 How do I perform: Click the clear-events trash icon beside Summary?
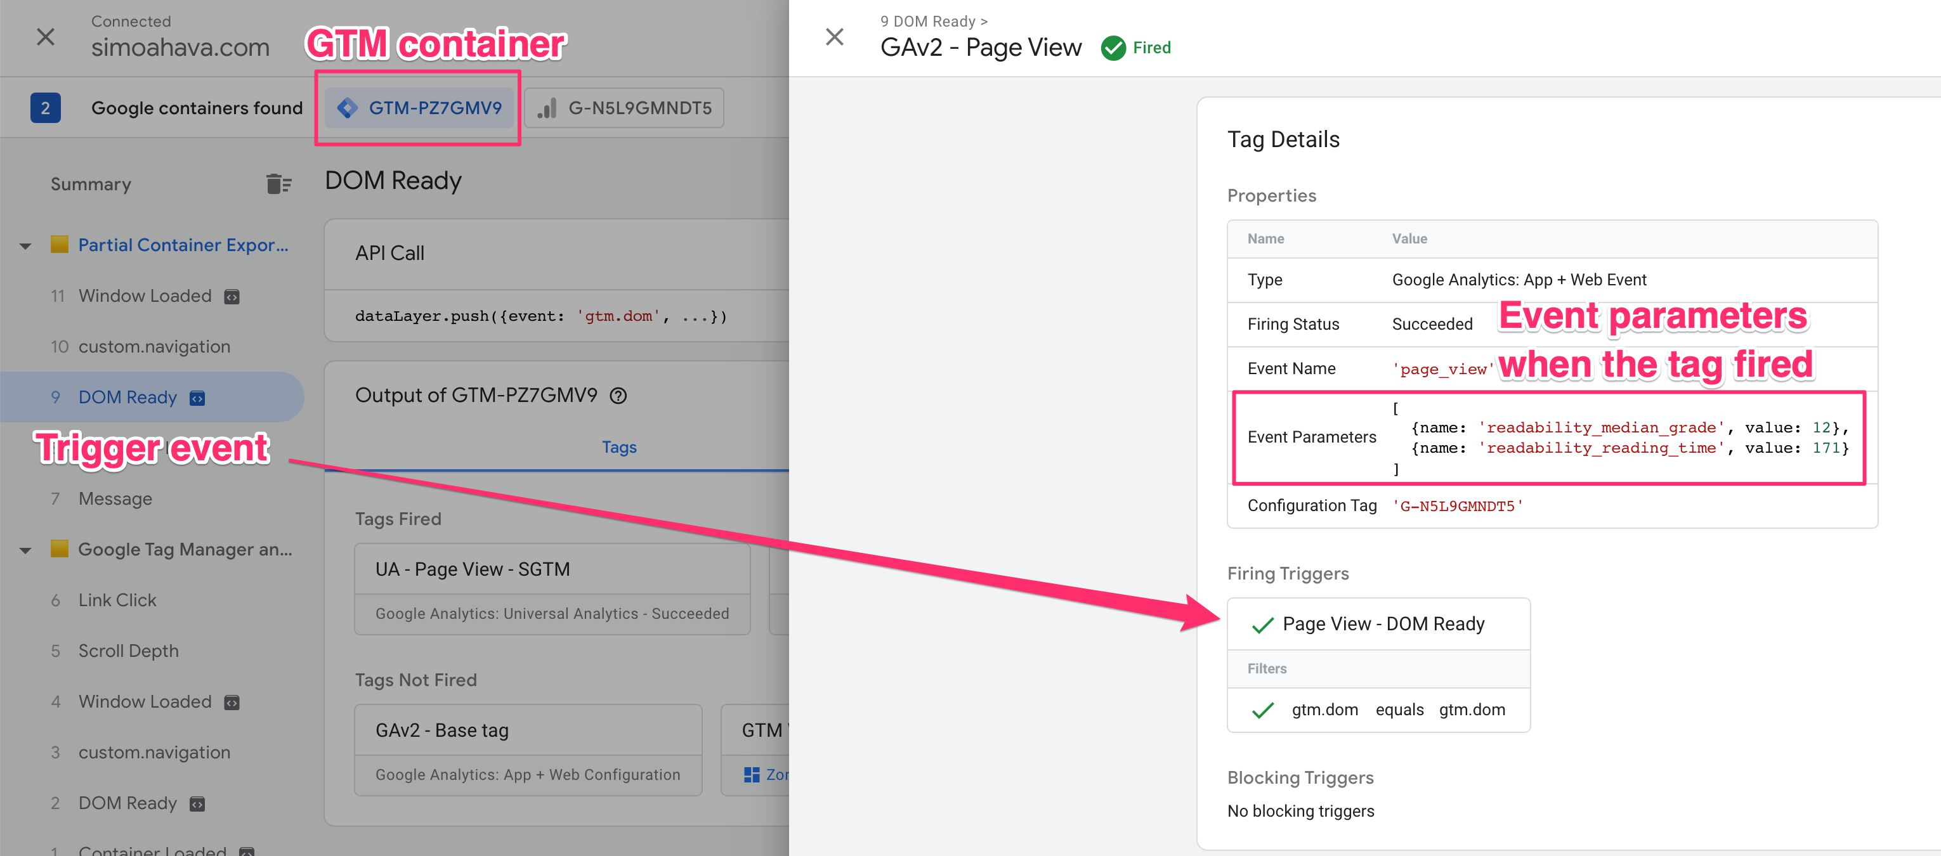click(278, 184)
